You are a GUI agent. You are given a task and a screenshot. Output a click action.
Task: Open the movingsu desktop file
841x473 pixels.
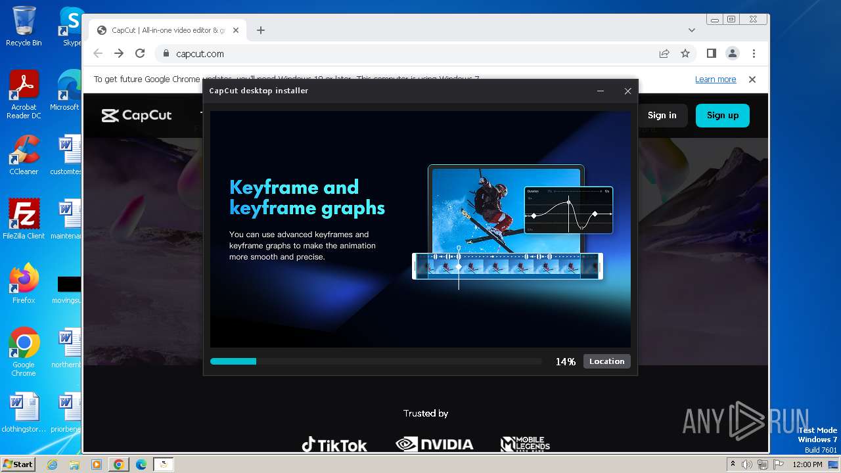[x=67, y=289]
